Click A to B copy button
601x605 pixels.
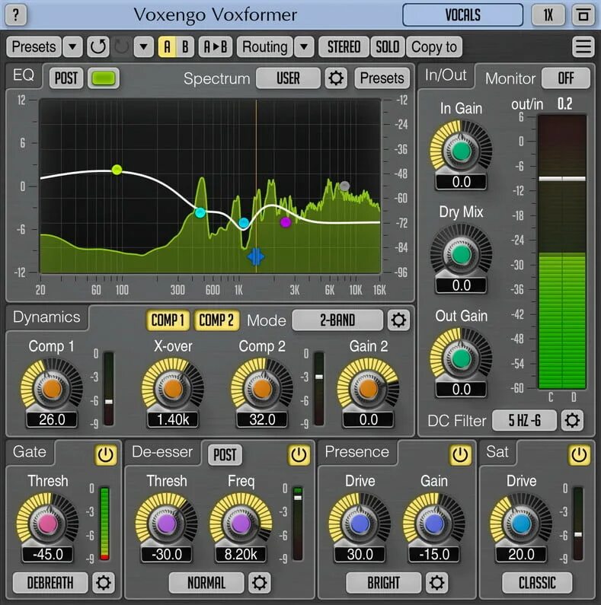coord(216,46)
